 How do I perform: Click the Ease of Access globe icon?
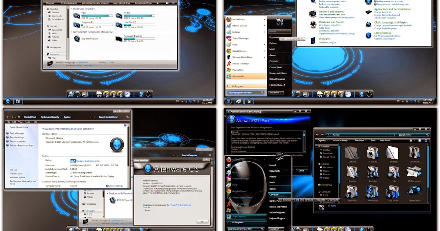pyautogui.click(x=368, y=35)
